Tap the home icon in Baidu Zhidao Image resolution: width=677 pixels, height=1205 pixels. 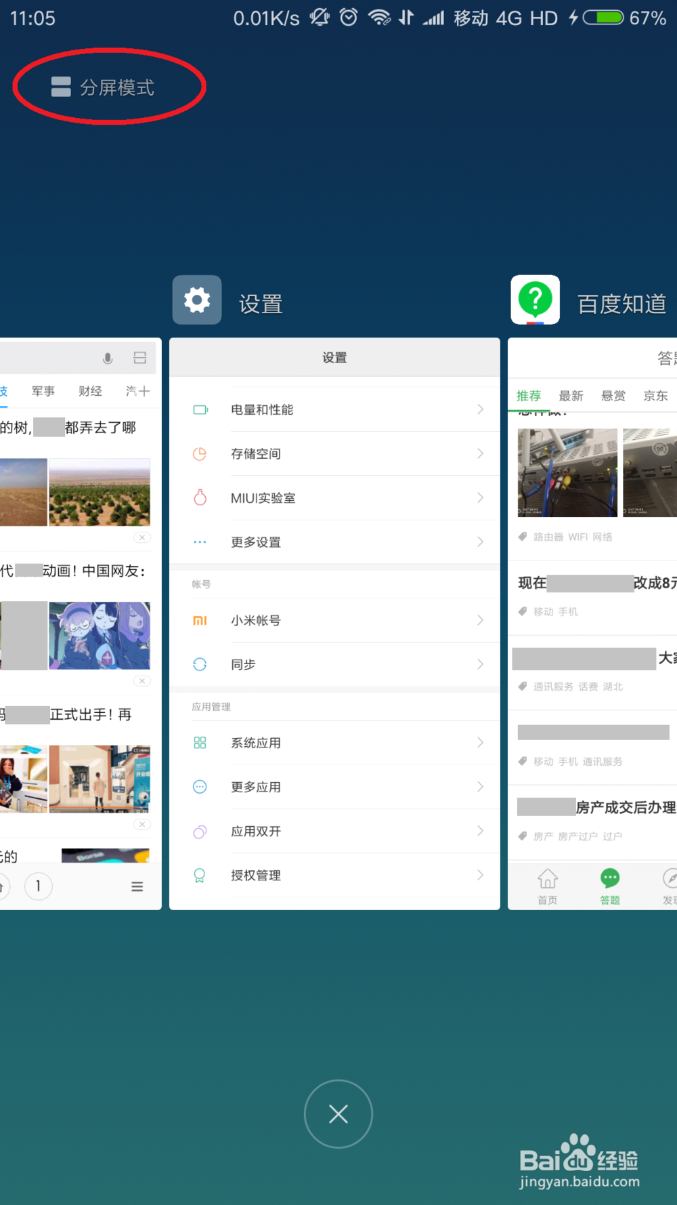click(548, 879)
